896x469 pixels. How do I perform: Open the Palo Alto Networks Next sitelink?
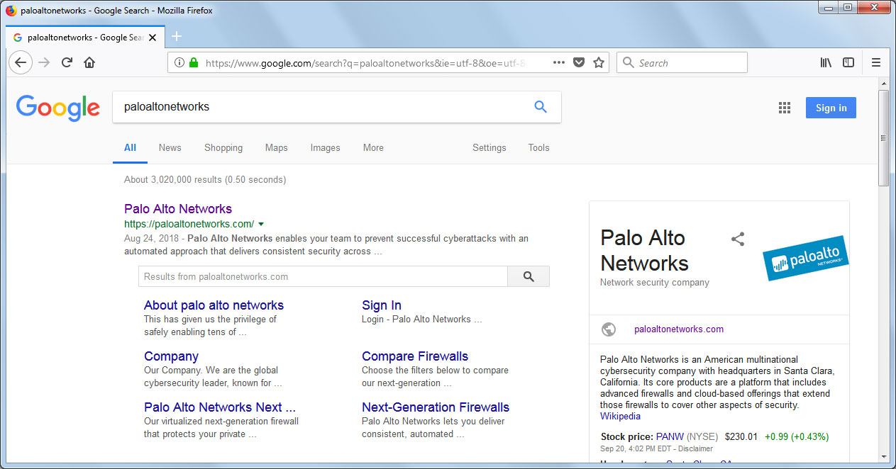[x=220, y=407]
